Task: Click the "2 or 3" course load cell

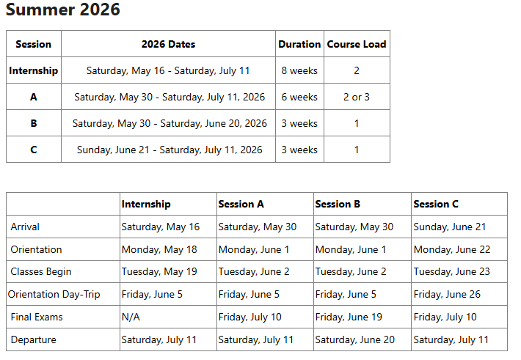Action: coord(357,97)
